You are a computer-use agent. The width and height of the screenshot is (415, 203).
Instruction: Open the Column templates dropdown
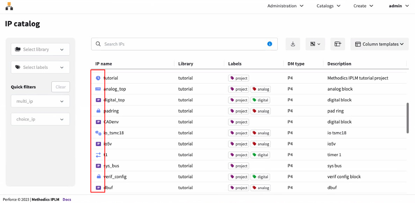(x=379, y=44)
